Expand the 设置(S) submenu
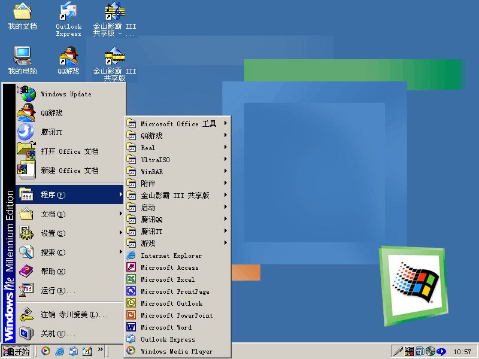This screenshot has height=359, width=479. pyautogui.click(x=70, y=233)
